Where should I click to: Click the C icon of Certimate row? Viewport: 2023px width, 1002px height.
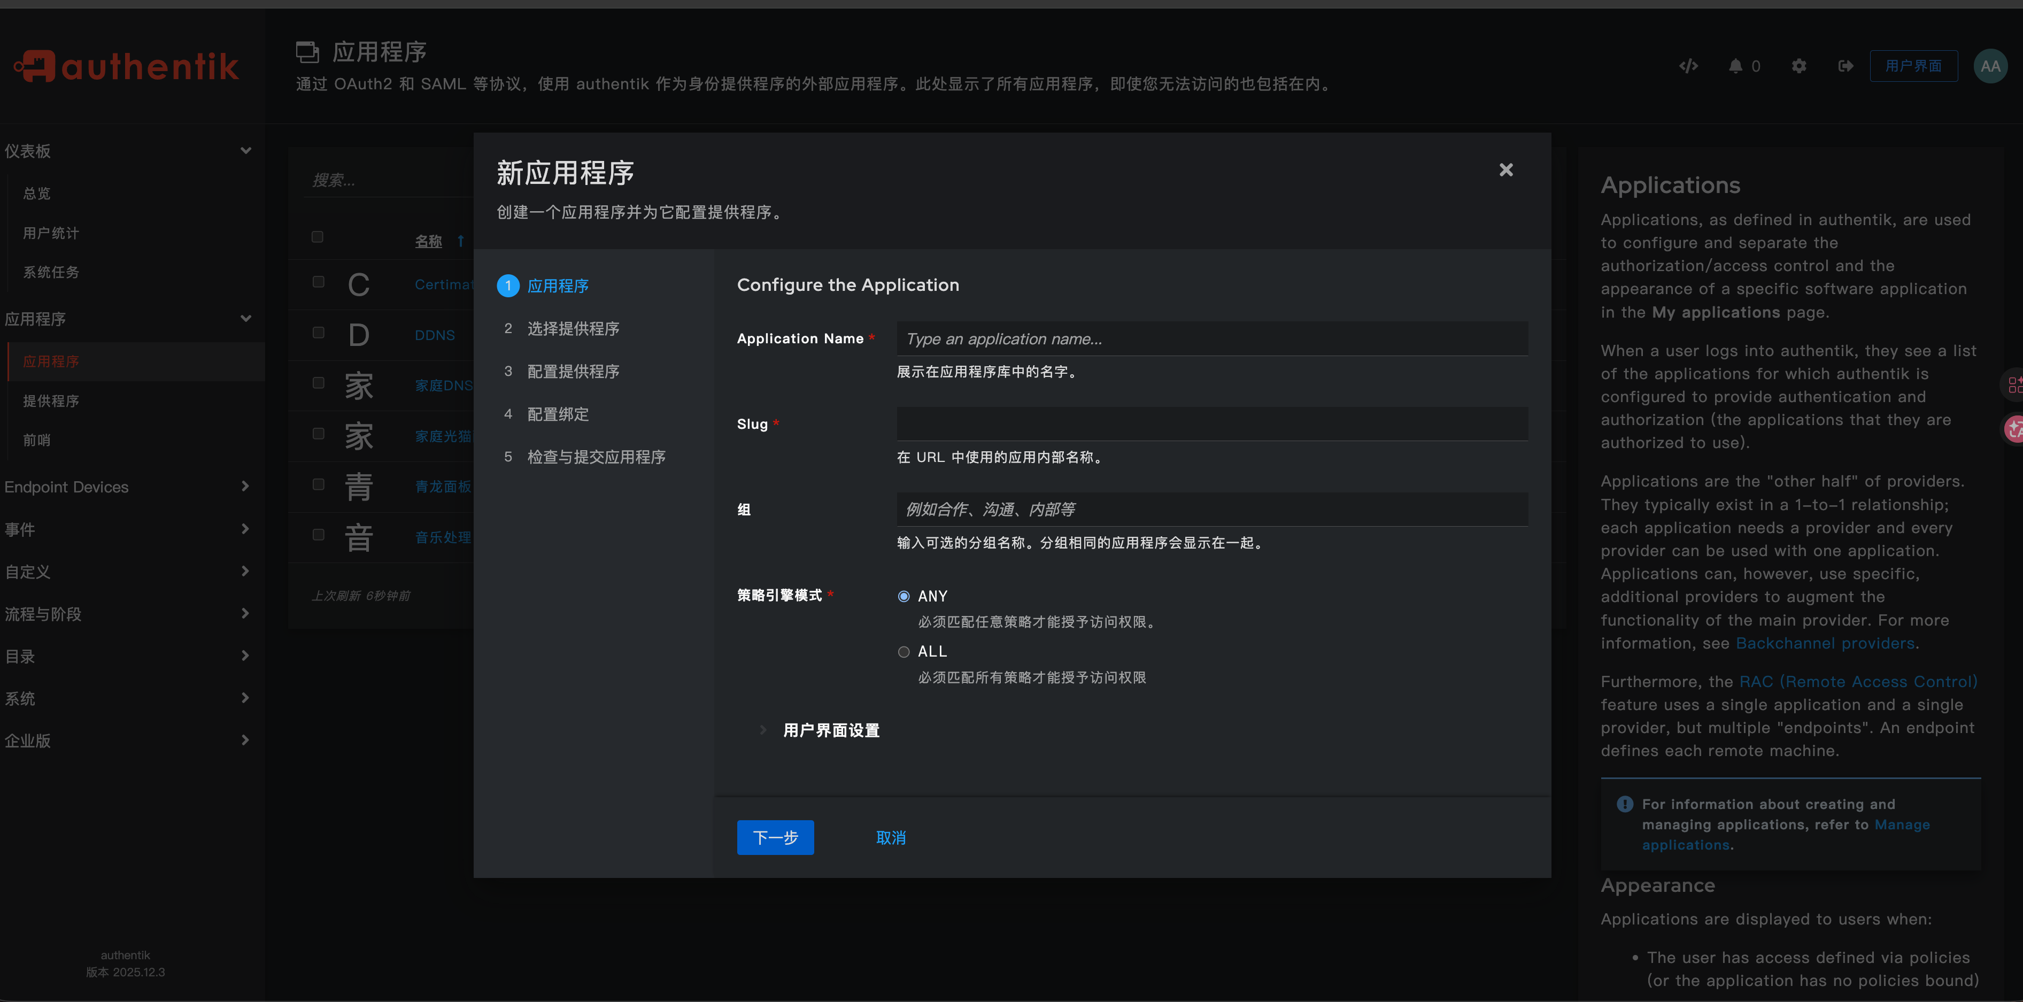359,284
